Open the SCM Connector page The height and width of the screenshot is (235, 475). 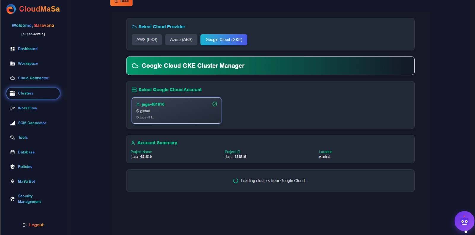(x=32, y=123)
